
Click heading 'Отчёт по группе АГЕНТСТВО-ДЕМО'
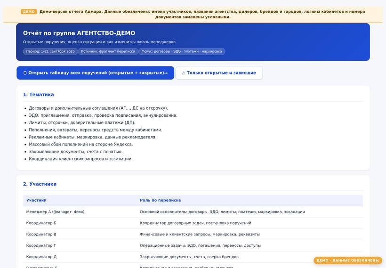79,33
